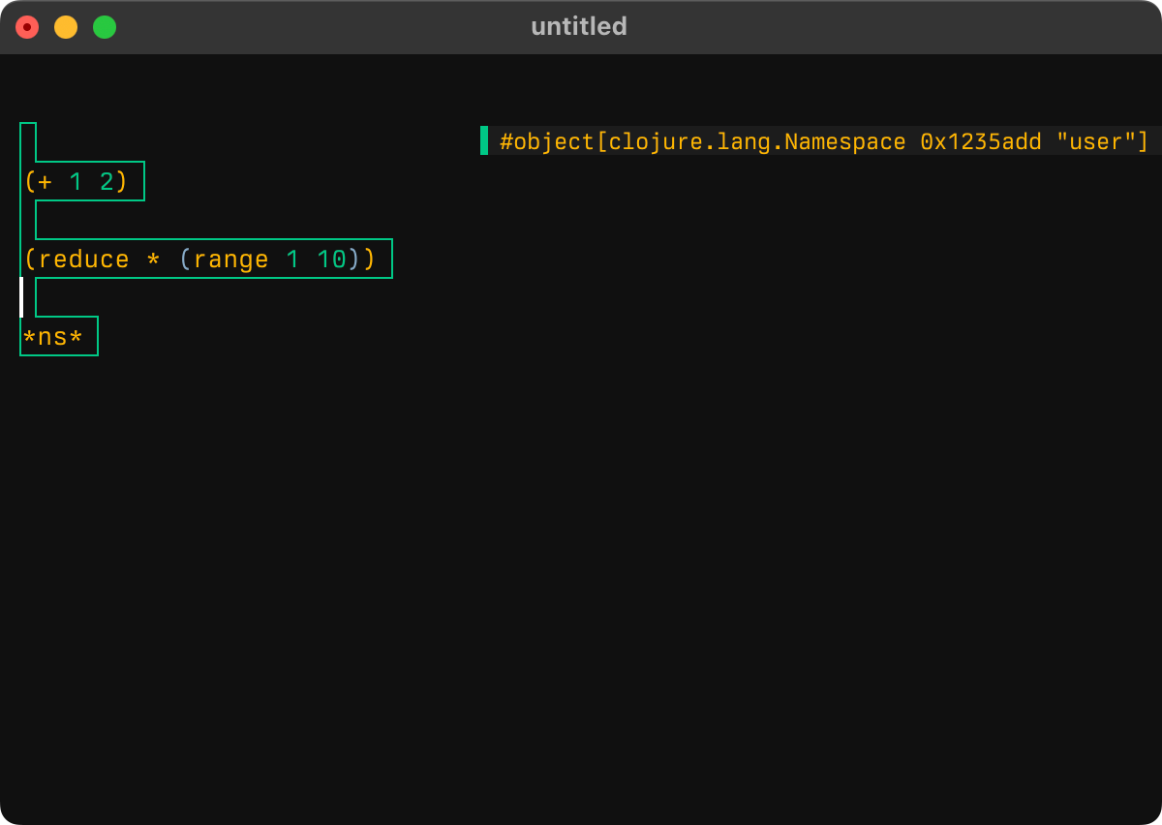
Task: Click the word range in the reduce form
Action: click(230, 260)
